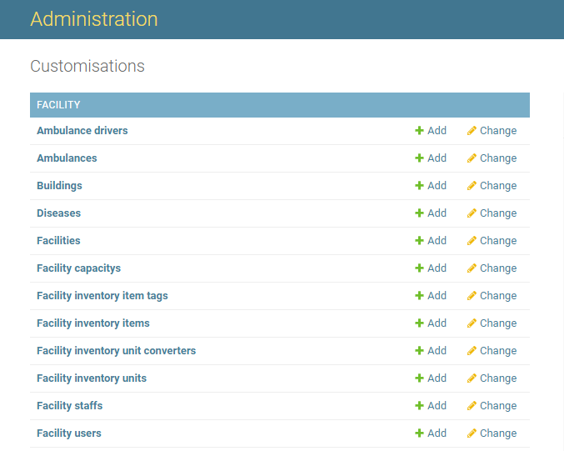Image resolution: width=564 pixels, height=451 pixels.
Task: Click the pencil icon for Facility staffs
Action: 472,406
